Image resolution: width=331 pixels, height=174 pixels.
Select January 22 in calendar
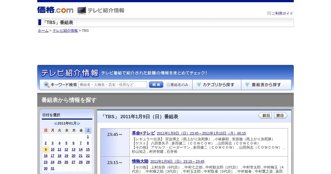88,156
